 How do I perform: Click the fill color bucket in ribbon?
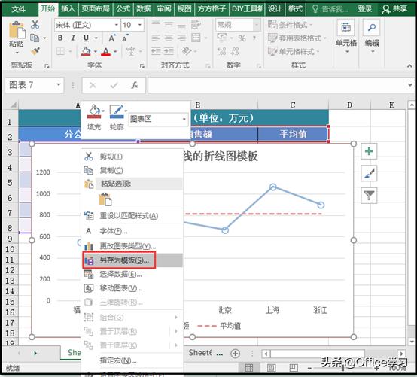86,51
